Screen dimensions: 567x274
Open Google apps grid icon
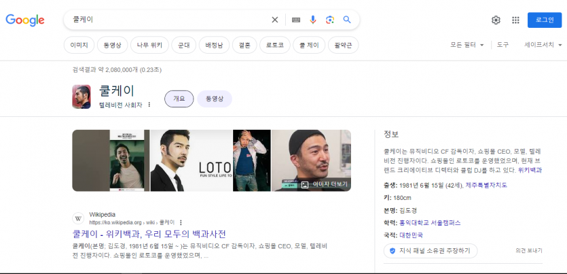click(515, 20)
